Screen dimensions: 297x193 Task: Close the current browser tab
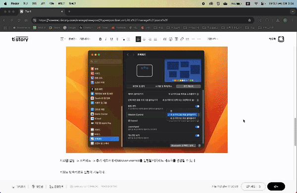(62, 11)
